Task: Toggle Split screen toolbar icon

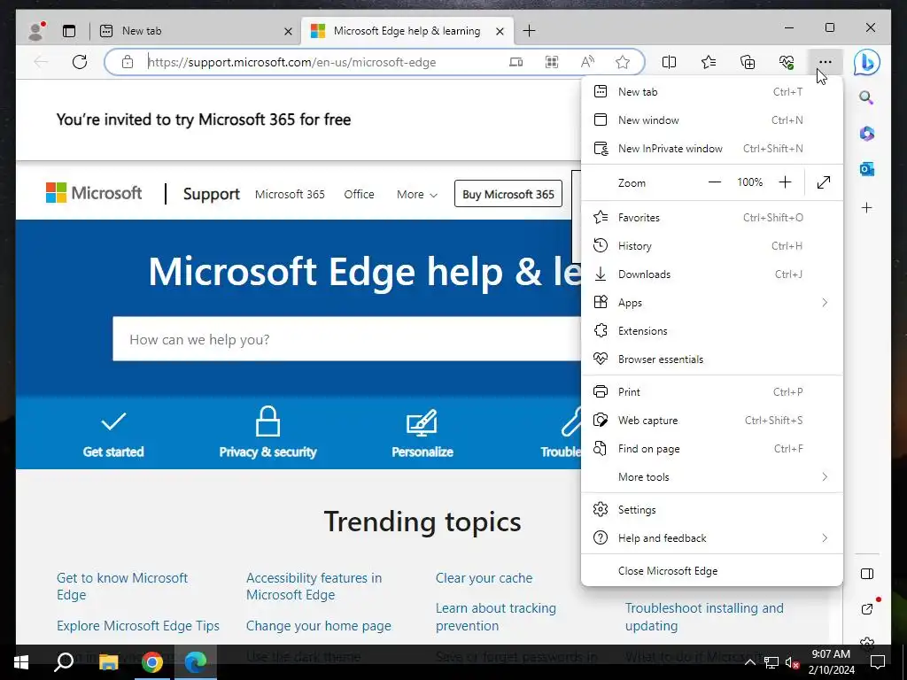Action: click(x=669, y=62)
